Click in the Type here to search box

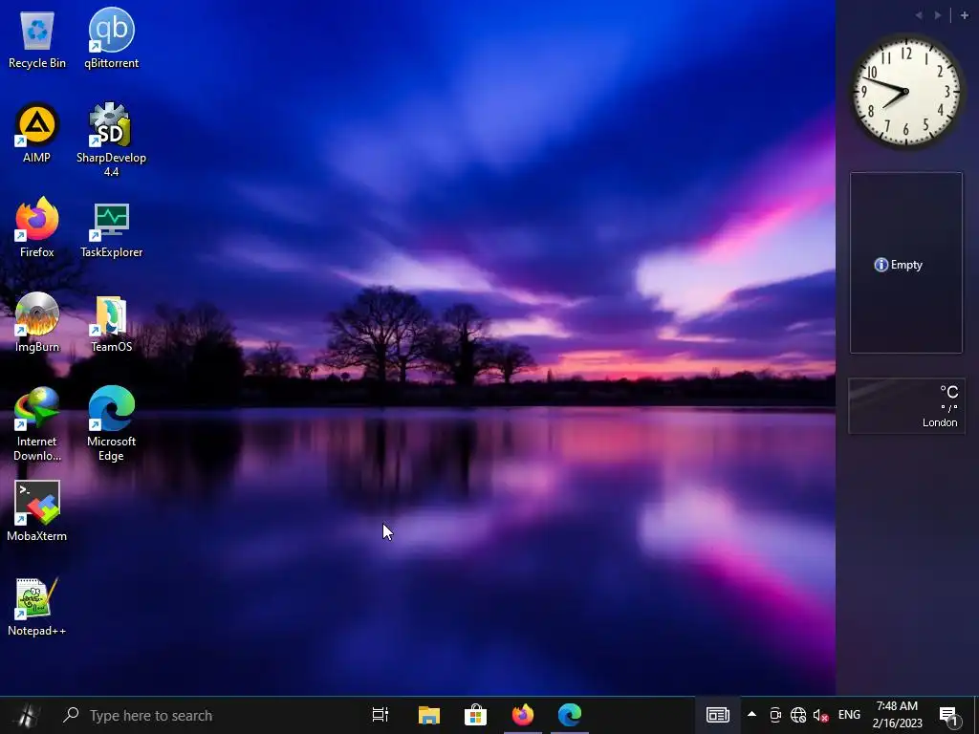(x=207, y=715)
